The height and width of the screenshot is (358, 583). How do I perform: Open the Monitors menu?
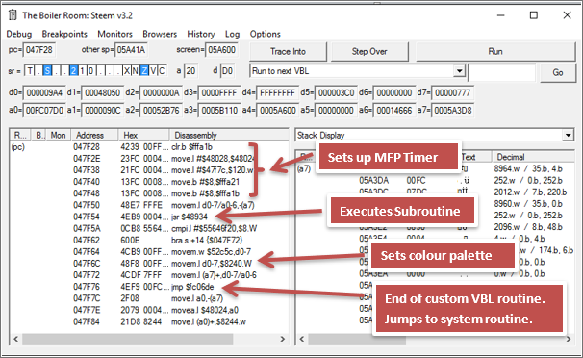pyautogui.click(x=114, y=35)
